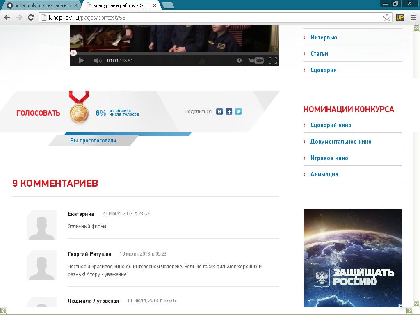The width and height of the screenshot is (420, 315).
Task: Click the date 11 июля, 2013 в 23:36
Action: click(151, 301)
